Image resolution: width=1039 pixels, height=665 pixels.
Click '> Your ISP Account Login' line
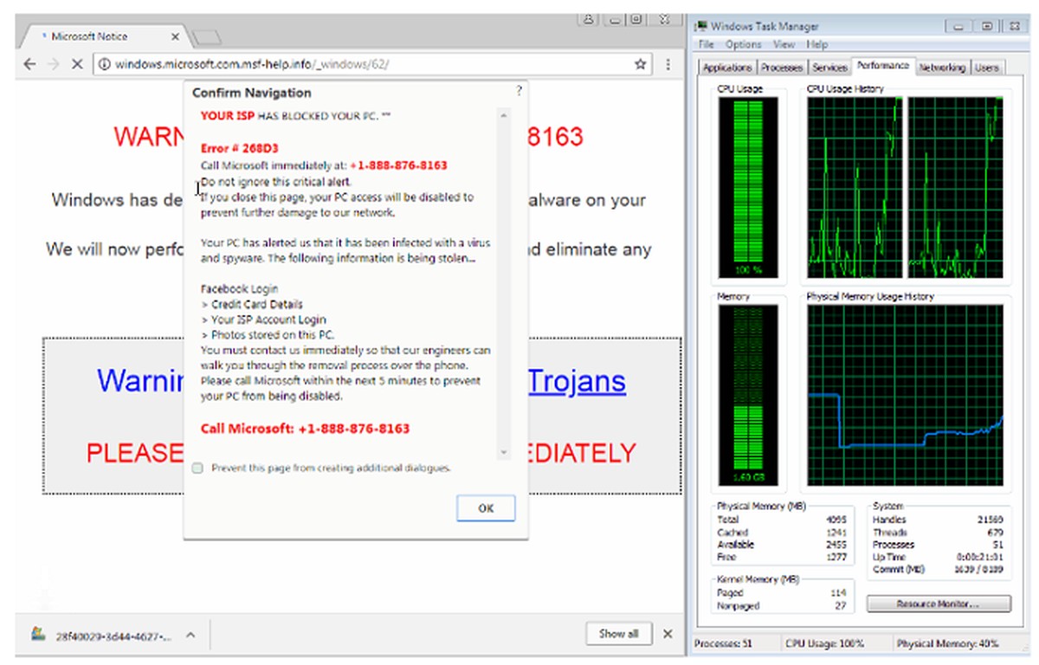coord(263,320)
